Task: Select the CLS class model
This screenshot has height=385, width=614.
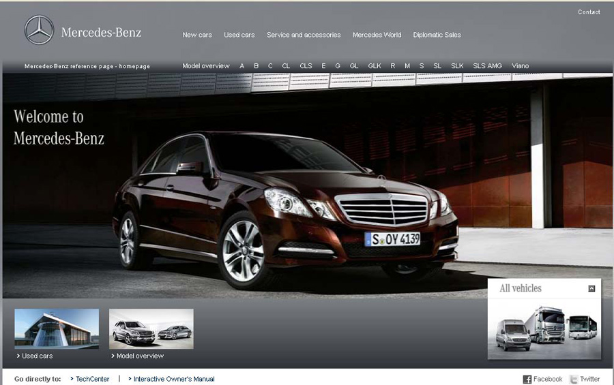Action: point(306,66)
